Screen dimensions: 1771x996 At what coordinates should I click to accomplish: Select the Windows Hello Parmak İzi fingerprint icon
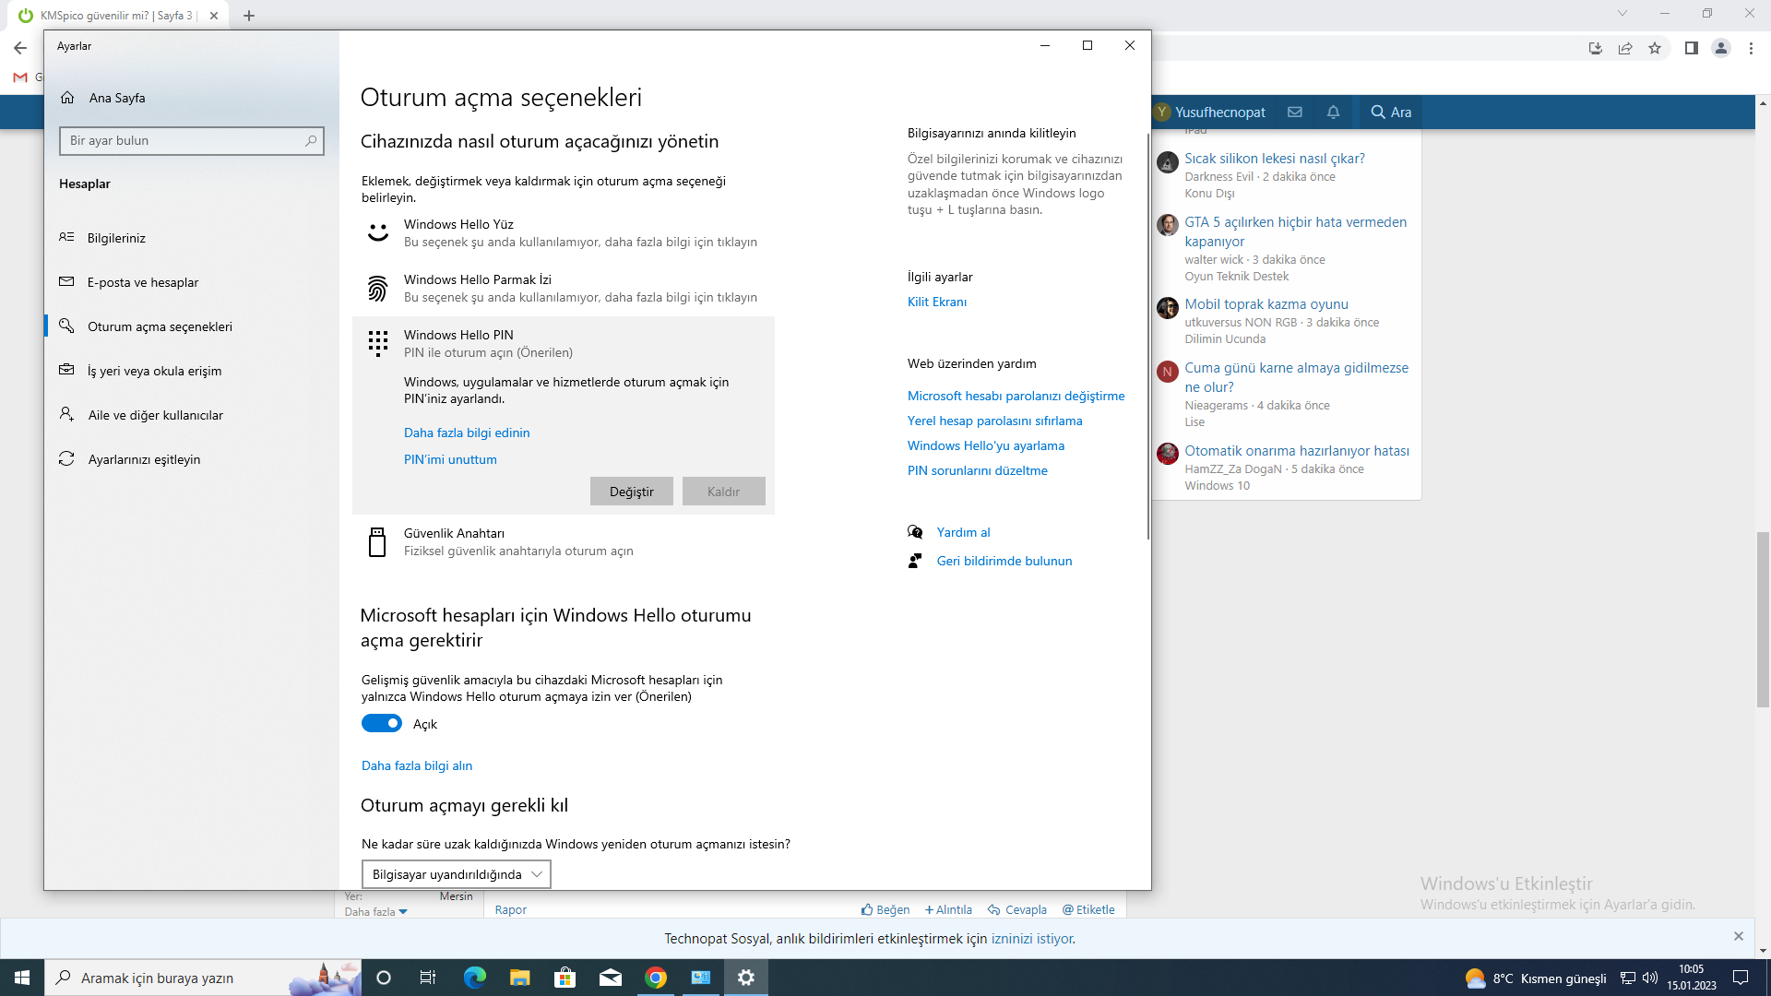pyautogui.click(x=378, y=289)
